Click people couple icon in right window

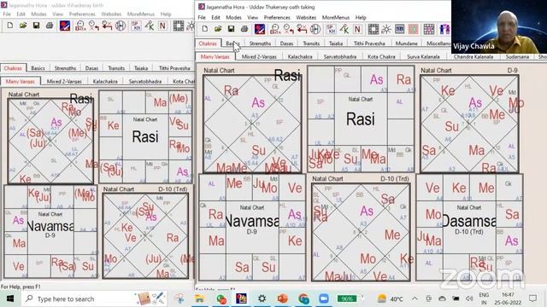coord(444,29)
